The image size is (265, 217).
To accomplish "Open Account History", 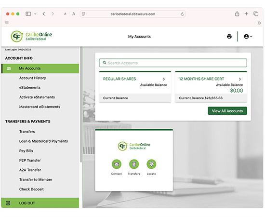I will coord(33,78).
